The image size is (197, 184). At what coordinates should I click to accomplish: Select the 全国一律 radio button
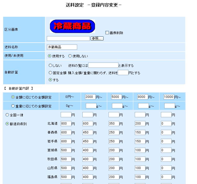point(7,115)
